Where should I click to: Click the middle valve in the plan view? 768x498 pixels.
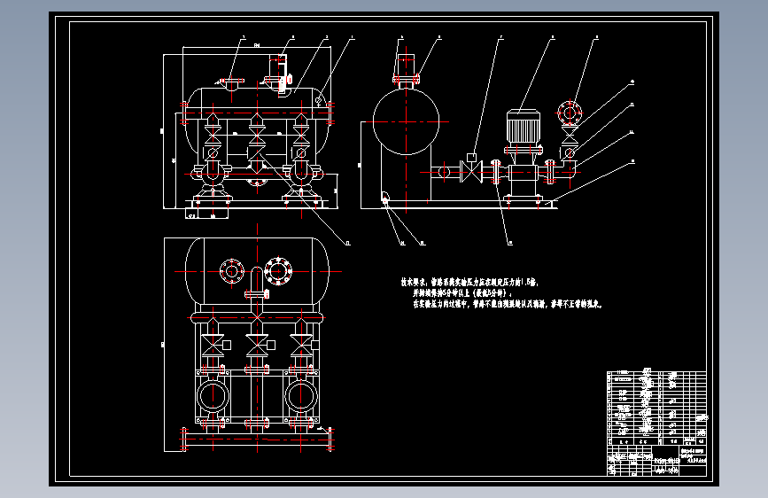click(x=257, y=345)
